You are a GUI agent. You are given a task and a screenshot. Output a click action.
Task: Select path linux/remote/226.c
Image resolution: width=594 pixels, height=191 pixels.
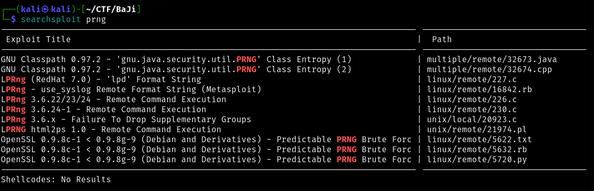472,99
